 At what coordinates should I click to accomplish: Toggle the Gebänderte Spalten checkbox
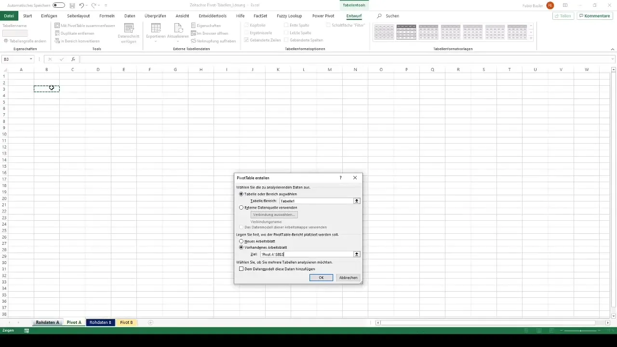[x=286, y=40]
